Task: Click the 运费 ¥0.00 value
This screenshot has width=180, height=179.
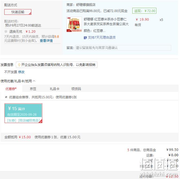Action: click(173, 155)
